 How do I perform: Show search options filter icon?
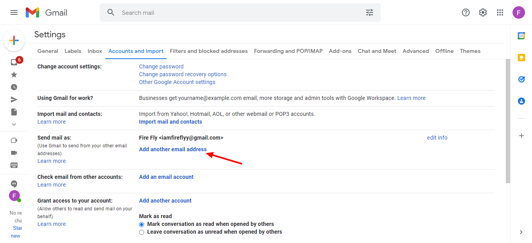pyautogui.click(x=369, y=12)
